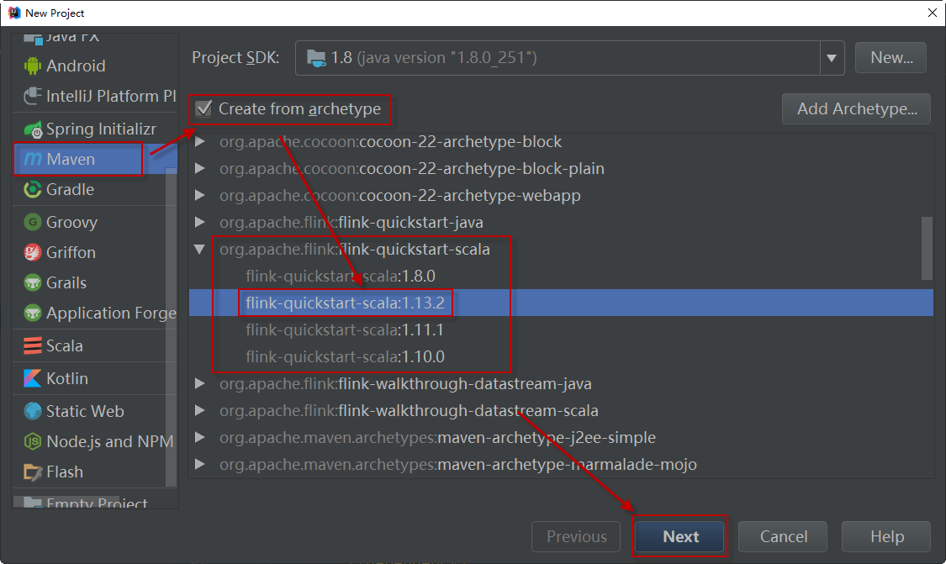Expand the flink-quickstart-java archetype node
This screenshot has width=946, height=564.
(199, 223)
